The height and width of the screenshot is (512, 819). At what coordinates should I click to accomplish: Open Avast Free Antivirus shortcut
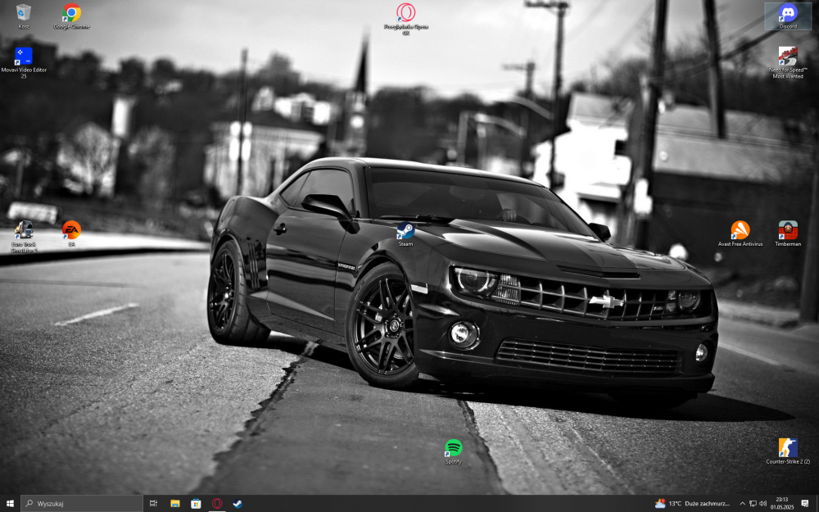pos(740,233)
